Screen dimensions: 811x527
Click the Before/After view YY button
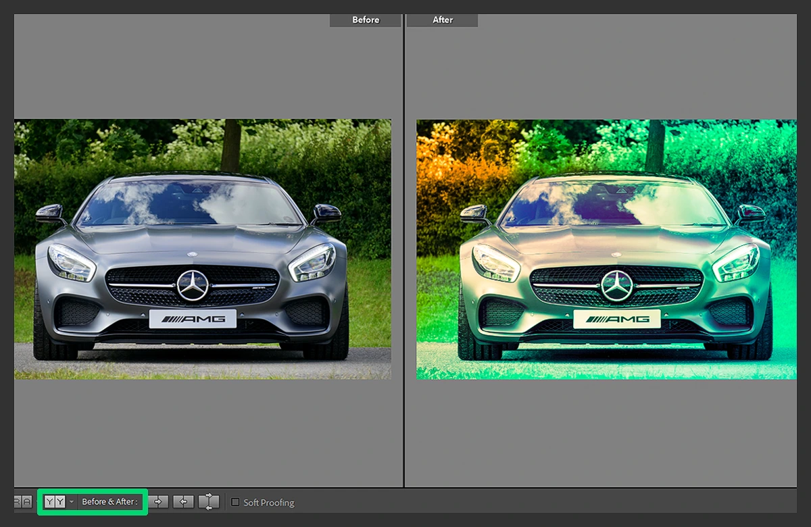pos(55,502)
